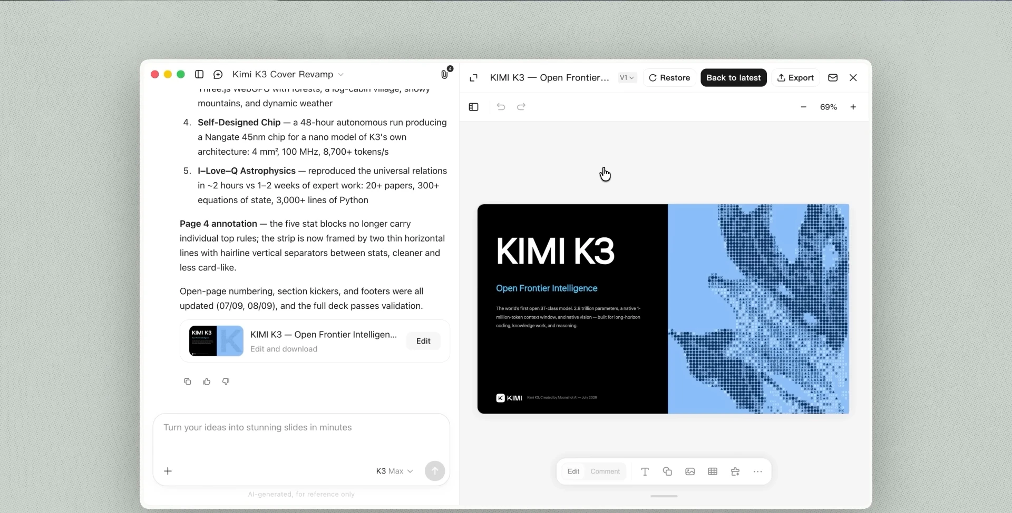Switch to Comment mode
This screenshot has width=1012, height=513.
point(605,471)
